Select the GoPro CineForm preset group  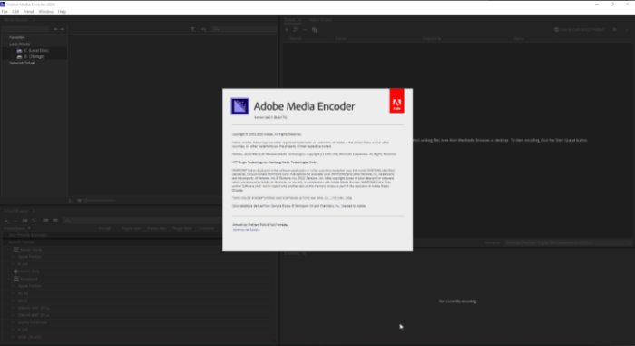click(33, 322)
